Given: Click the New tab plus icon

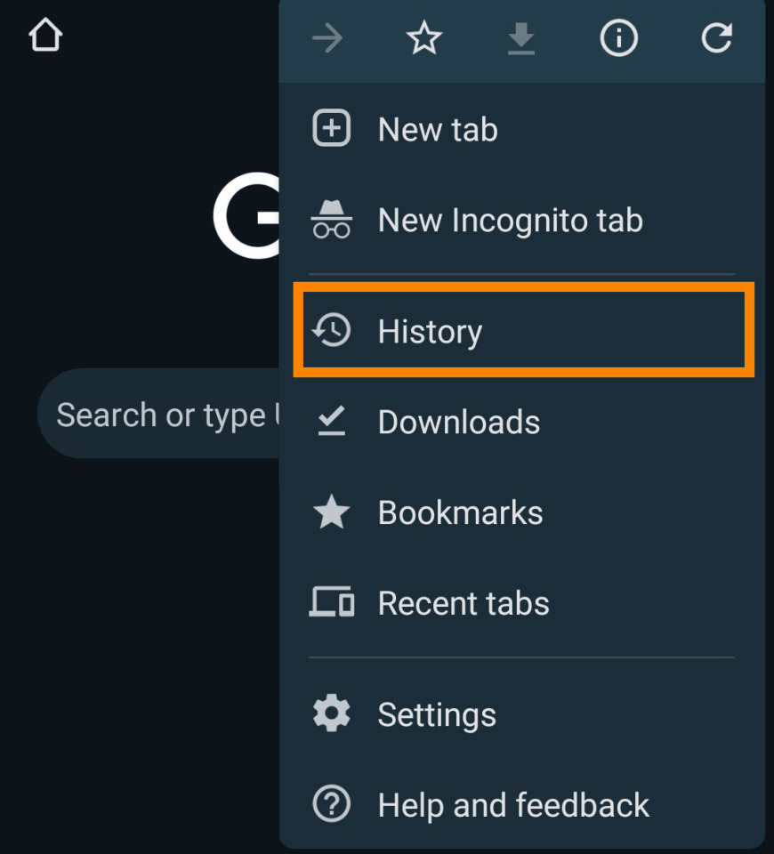Looking at the screenshot, I should tap(332, 130).
